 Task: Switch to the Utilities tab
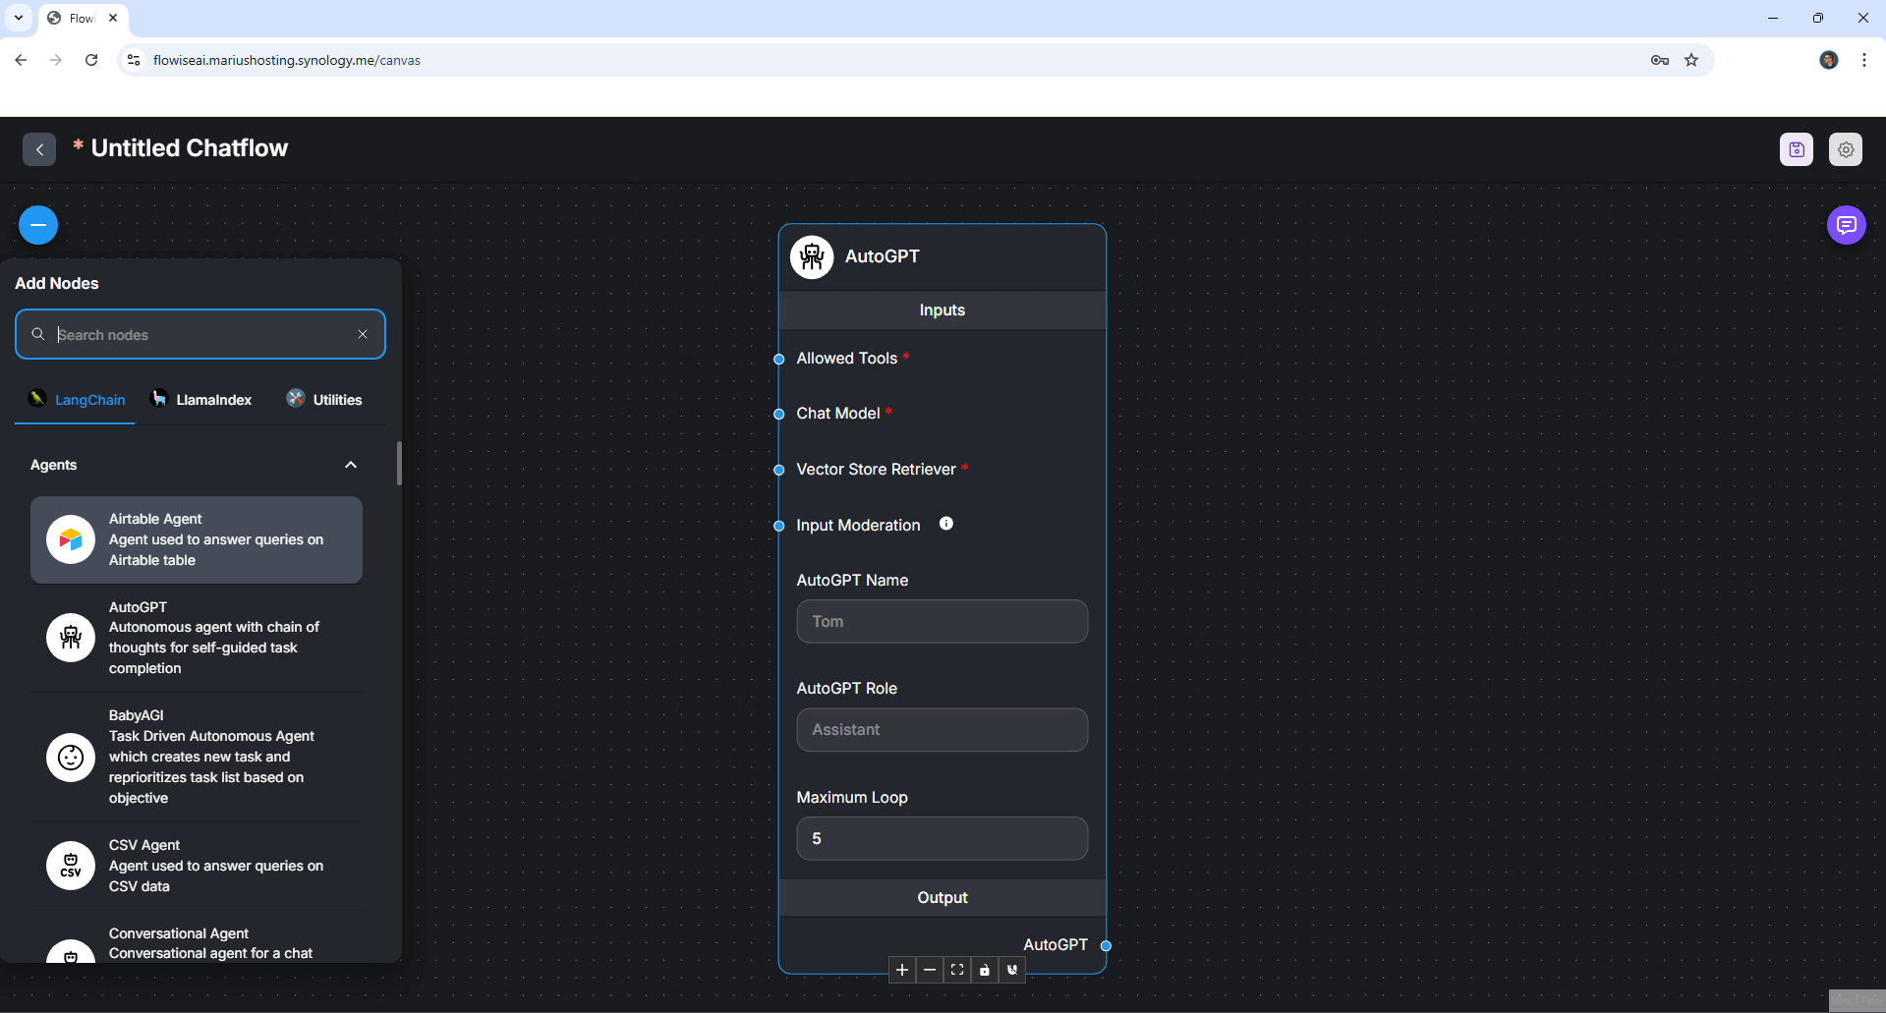click(324, 400)
